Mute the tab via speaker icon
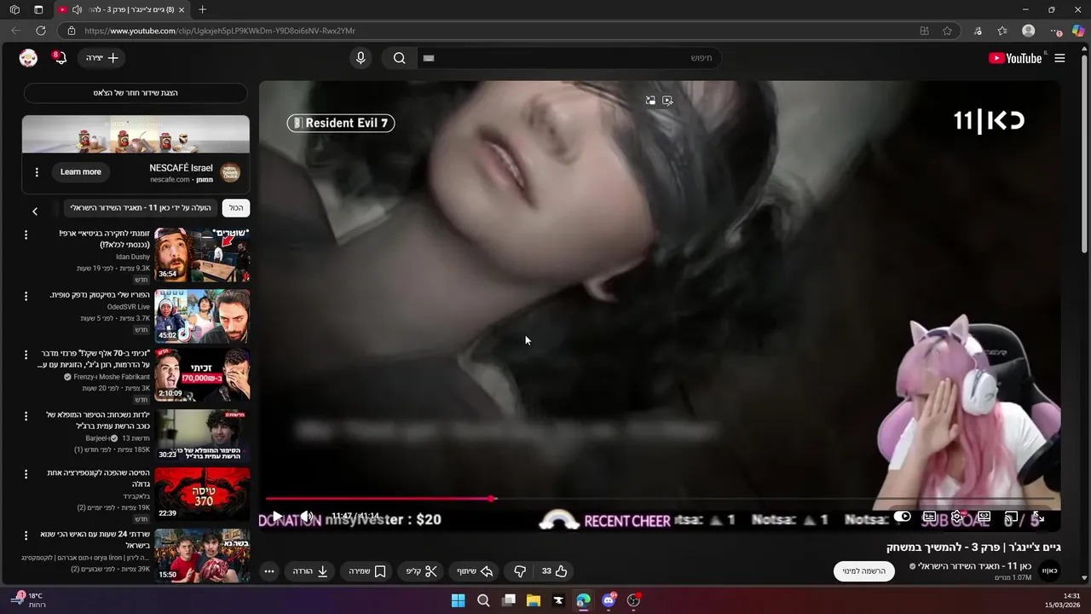The image size is (1091, 614). click(77, 9)
